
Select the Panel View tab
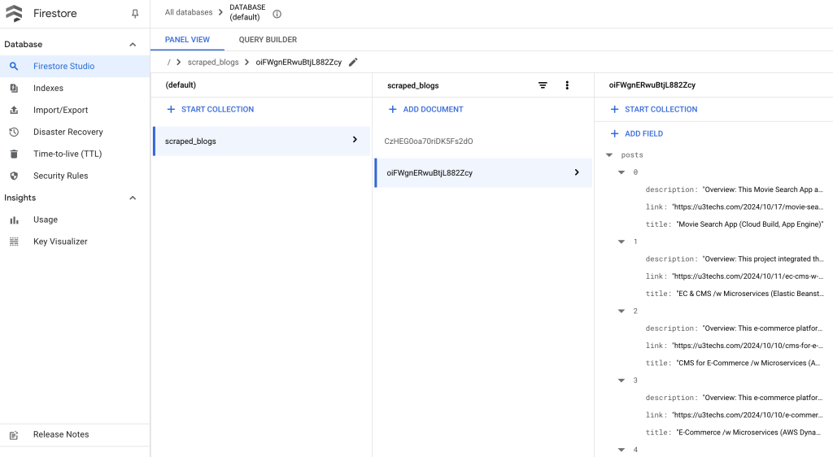click(x=187, y=40)
